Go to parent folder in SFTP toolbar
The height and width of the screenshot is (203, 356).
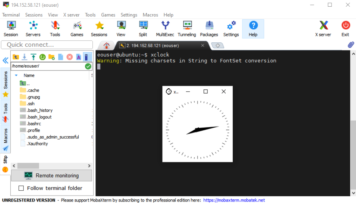click(16, 57)
